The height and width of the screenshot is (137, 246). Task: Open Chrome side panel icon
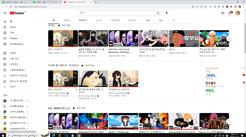click(235, 7)
